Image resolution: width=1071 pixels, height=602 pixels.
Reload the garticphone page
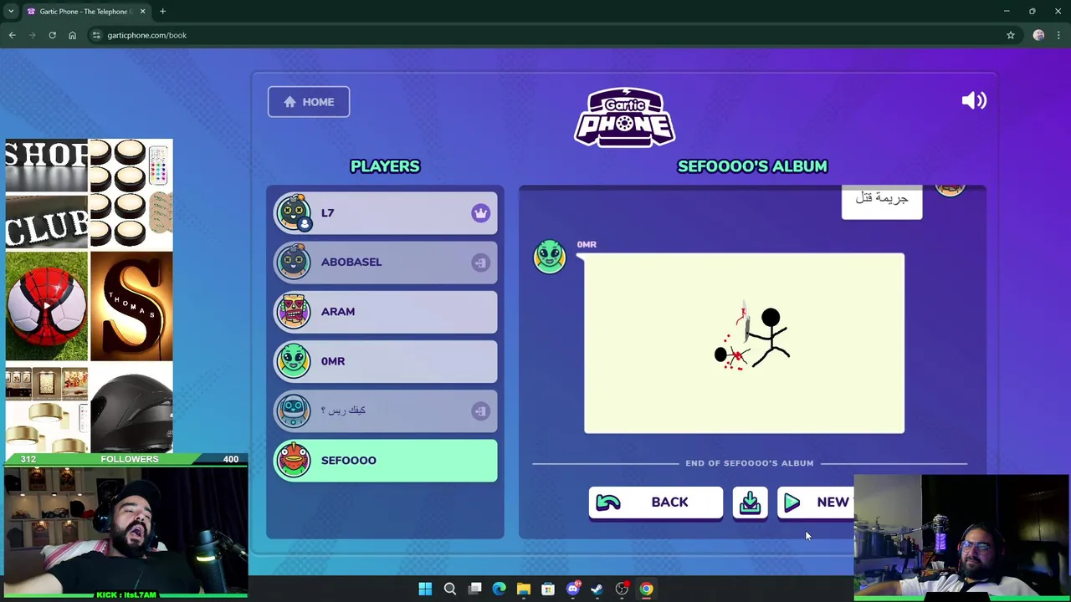pos(52,35)
